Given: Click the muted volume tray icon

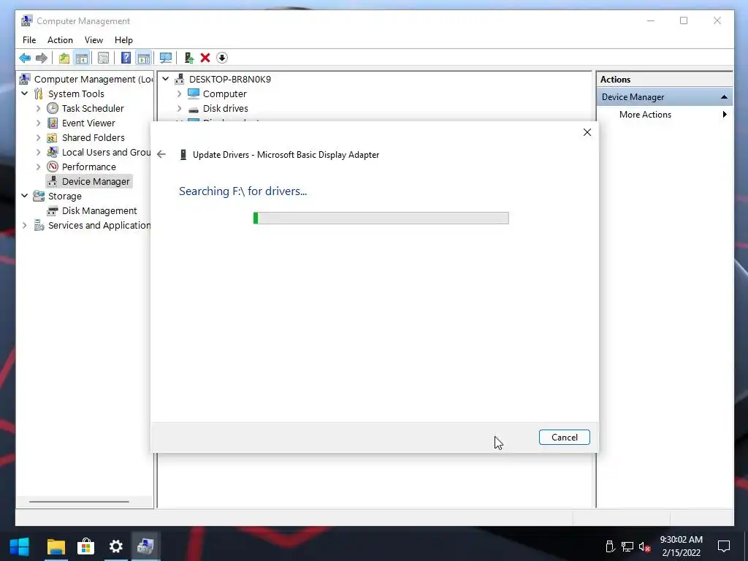Looking at the screenshot, I should [644, 546].
